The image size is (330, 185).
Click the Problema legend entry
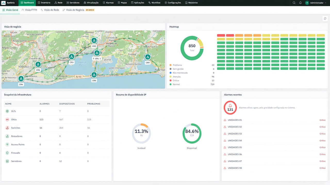coord(192,65)
